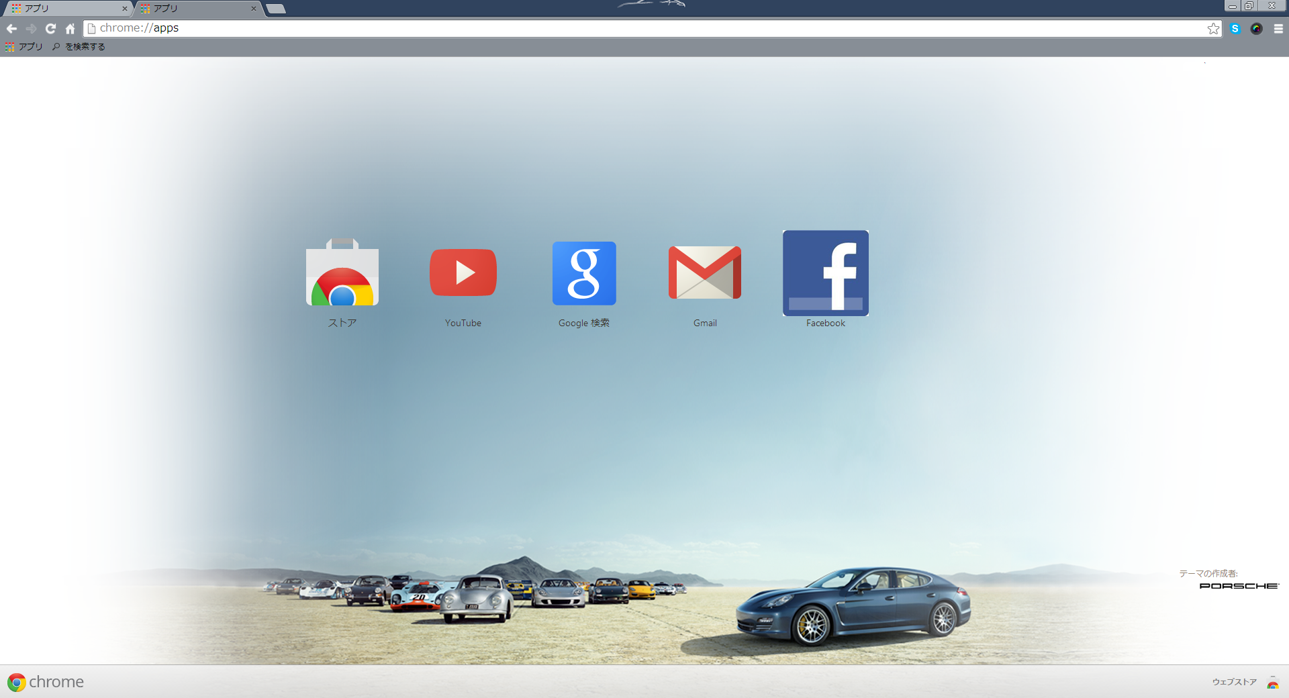
Task: Close the first アプリ tab
Action: (124, 9)
